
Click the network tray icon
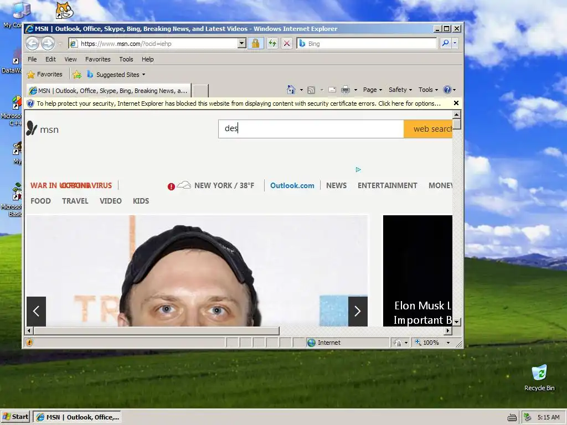(x=527, y=417)
